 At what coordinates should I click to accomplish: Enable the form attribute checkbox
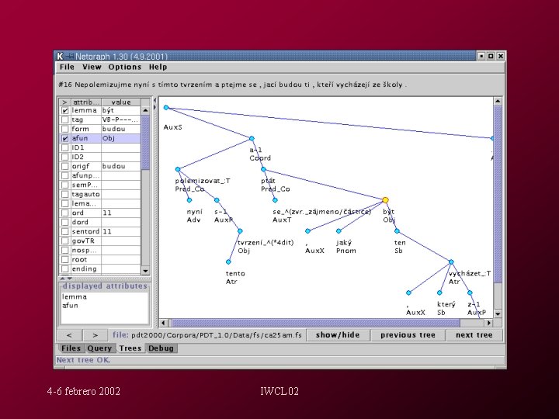pos(65,129)
